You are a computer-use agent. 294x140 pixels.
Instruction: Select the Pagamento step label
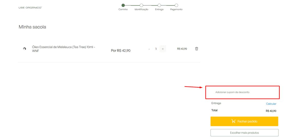tap(176, 9)
